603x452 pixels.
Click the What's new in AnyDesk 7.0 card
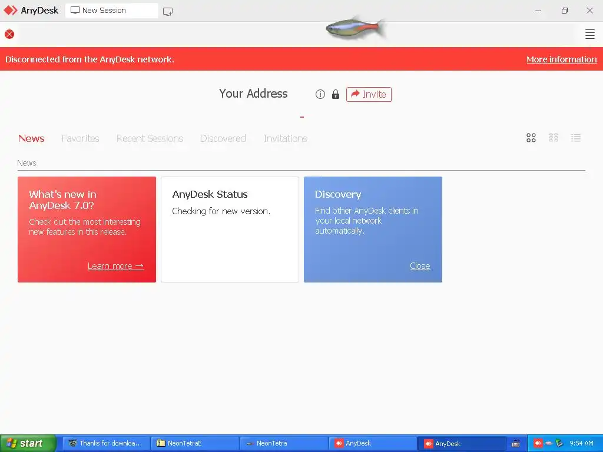coord(87,230)
